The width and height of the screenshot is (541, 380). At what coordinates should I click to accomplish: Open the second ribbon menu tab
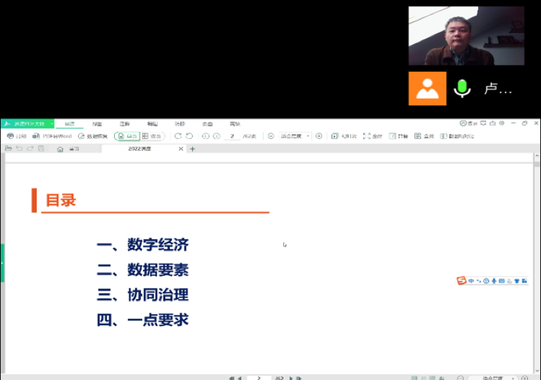(x=97, y=124)
